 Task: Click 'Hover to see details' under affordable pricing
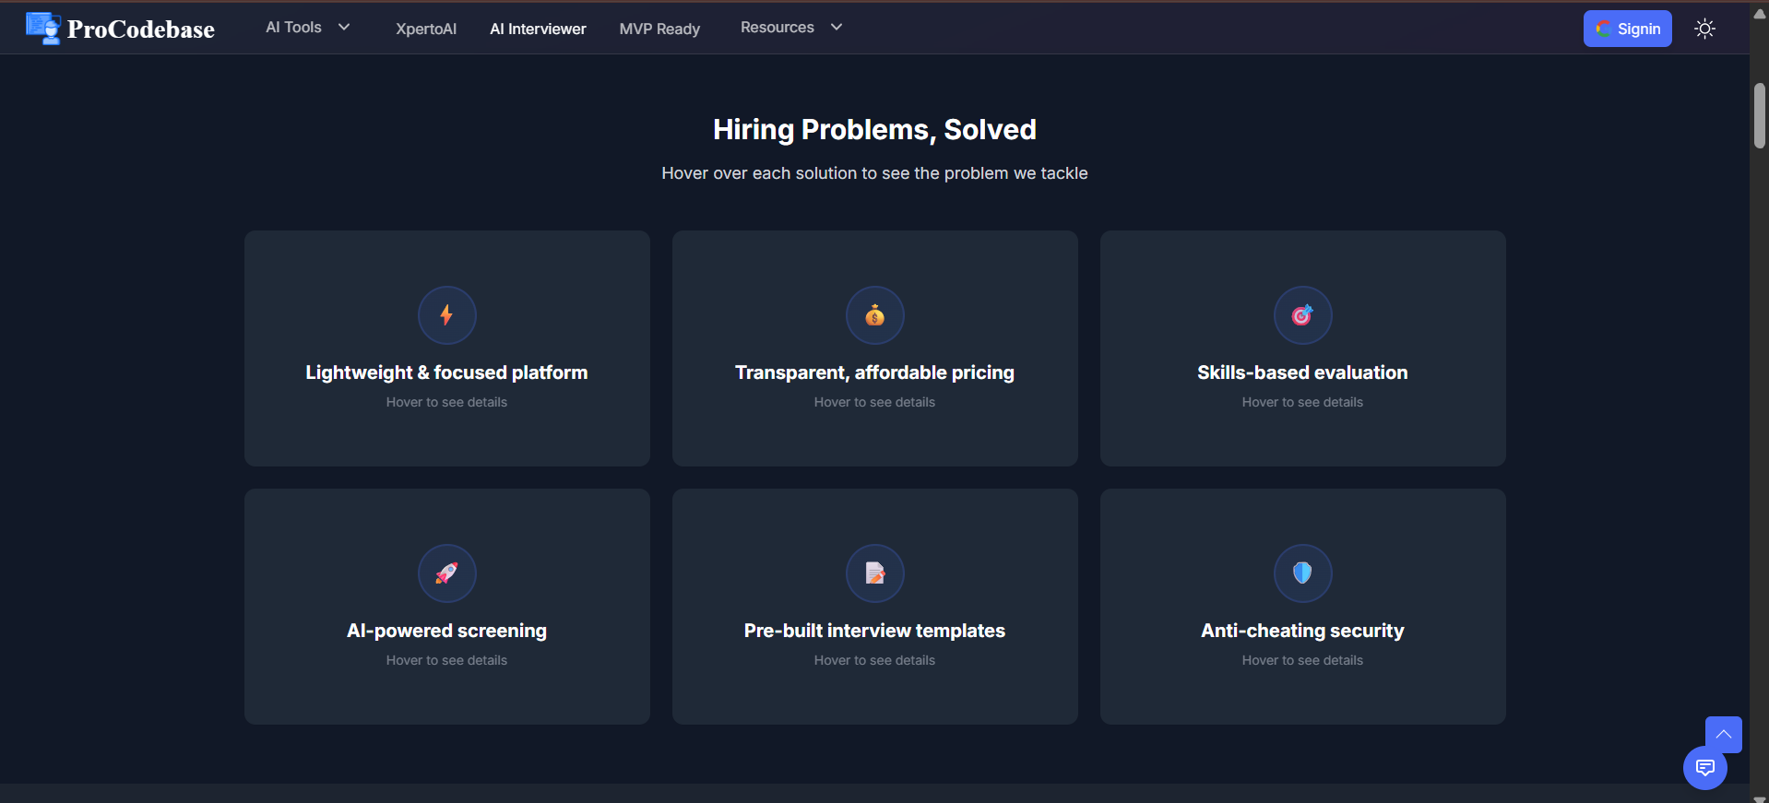pyautogui.click(x=874, y=402)
